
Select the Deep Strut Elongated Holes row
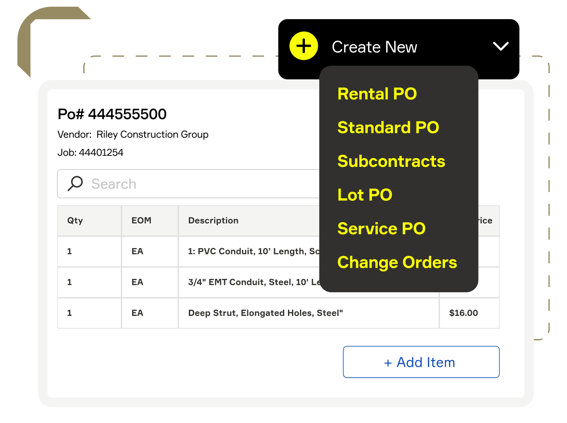click(x=265, y=313)
